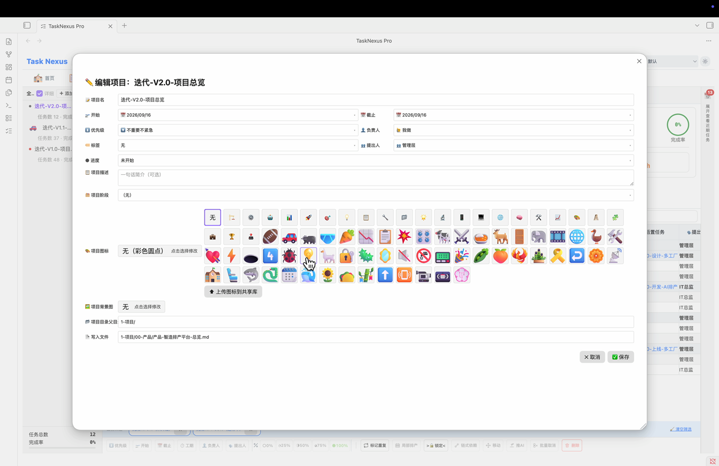Choose the elephant project icon
The image size is (719, 466).
538,237
